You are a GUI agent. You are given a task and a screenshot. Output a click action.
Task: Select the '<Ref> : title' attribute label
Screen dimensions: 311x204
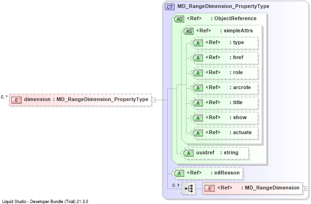pos(224,102)
